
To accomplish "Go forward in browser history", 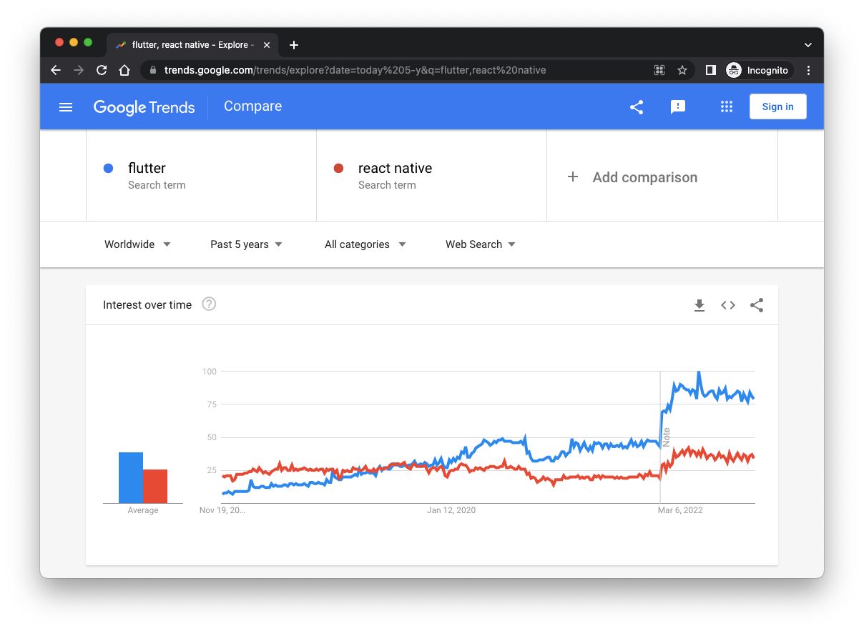I will tap(79, 70).
